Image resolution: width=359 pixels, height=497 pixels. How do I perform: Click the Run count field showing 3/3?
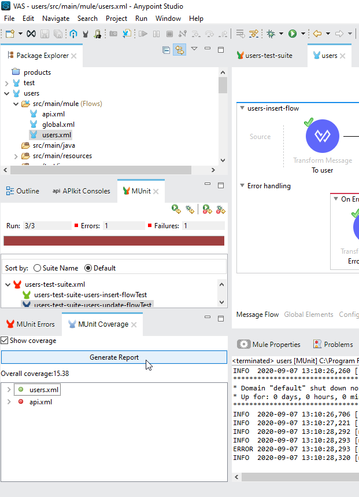point(47,226)
